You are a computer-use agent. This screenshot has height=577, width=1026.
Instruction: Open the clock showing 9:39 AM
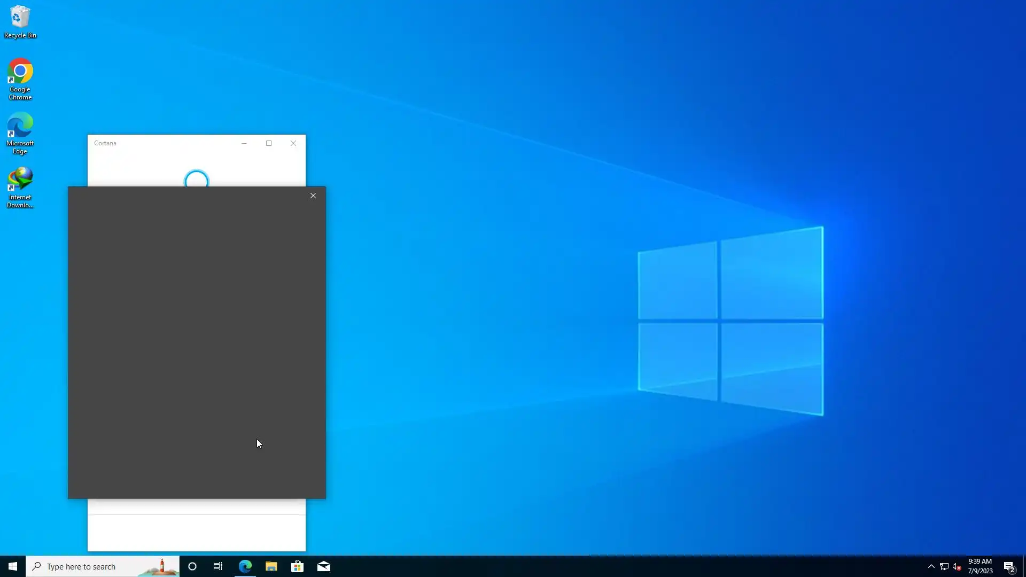tap(980, 566)
